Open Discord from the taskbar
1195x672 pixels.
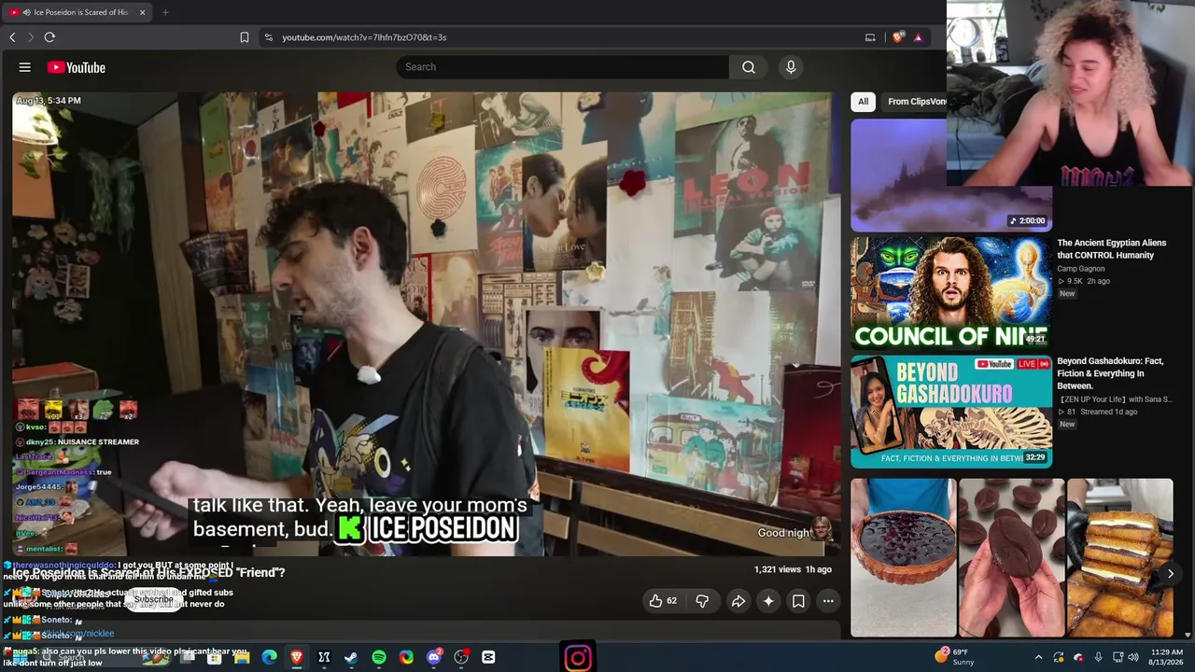coord(433,657)
